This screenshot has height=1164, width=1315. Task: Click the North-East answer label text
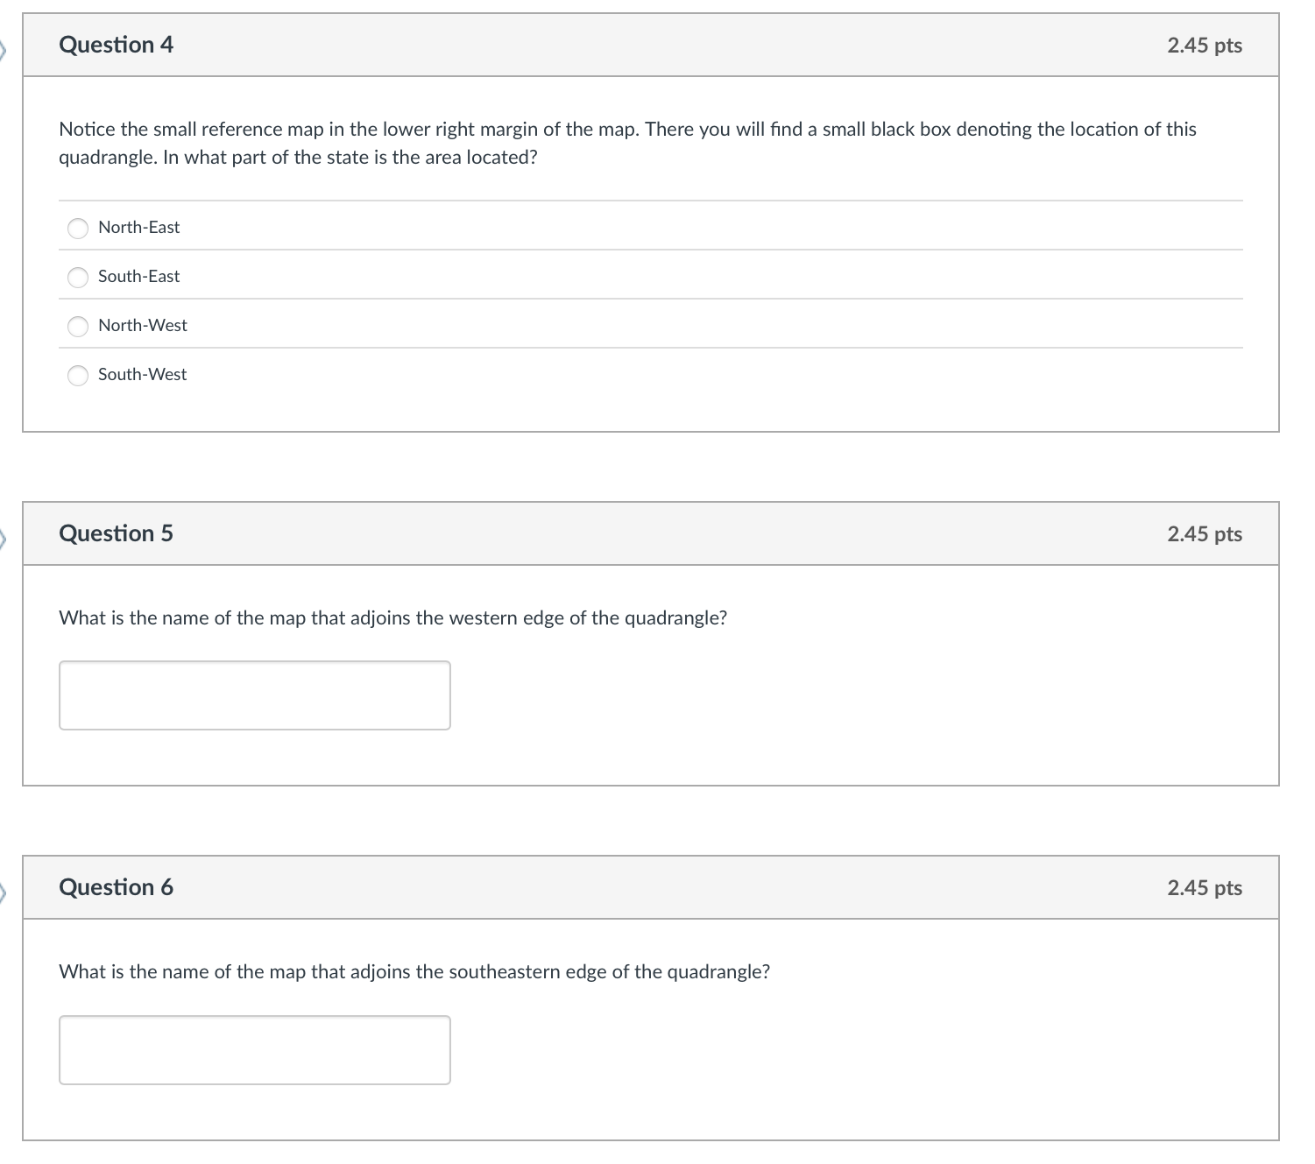tap(138, 227)
